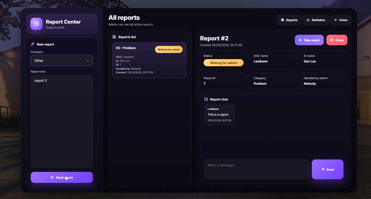Click the Waiting for admin badge in list card
The image size is (371, 199).
point(169,49)
